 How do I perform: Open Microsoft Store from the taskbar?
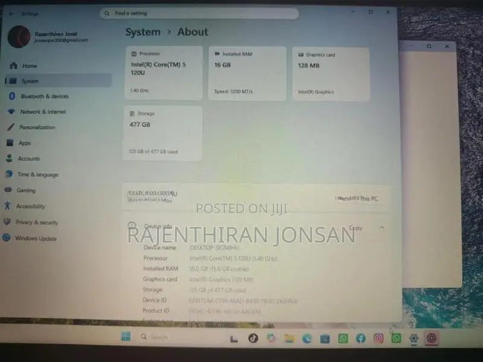(x=325, y=338)
